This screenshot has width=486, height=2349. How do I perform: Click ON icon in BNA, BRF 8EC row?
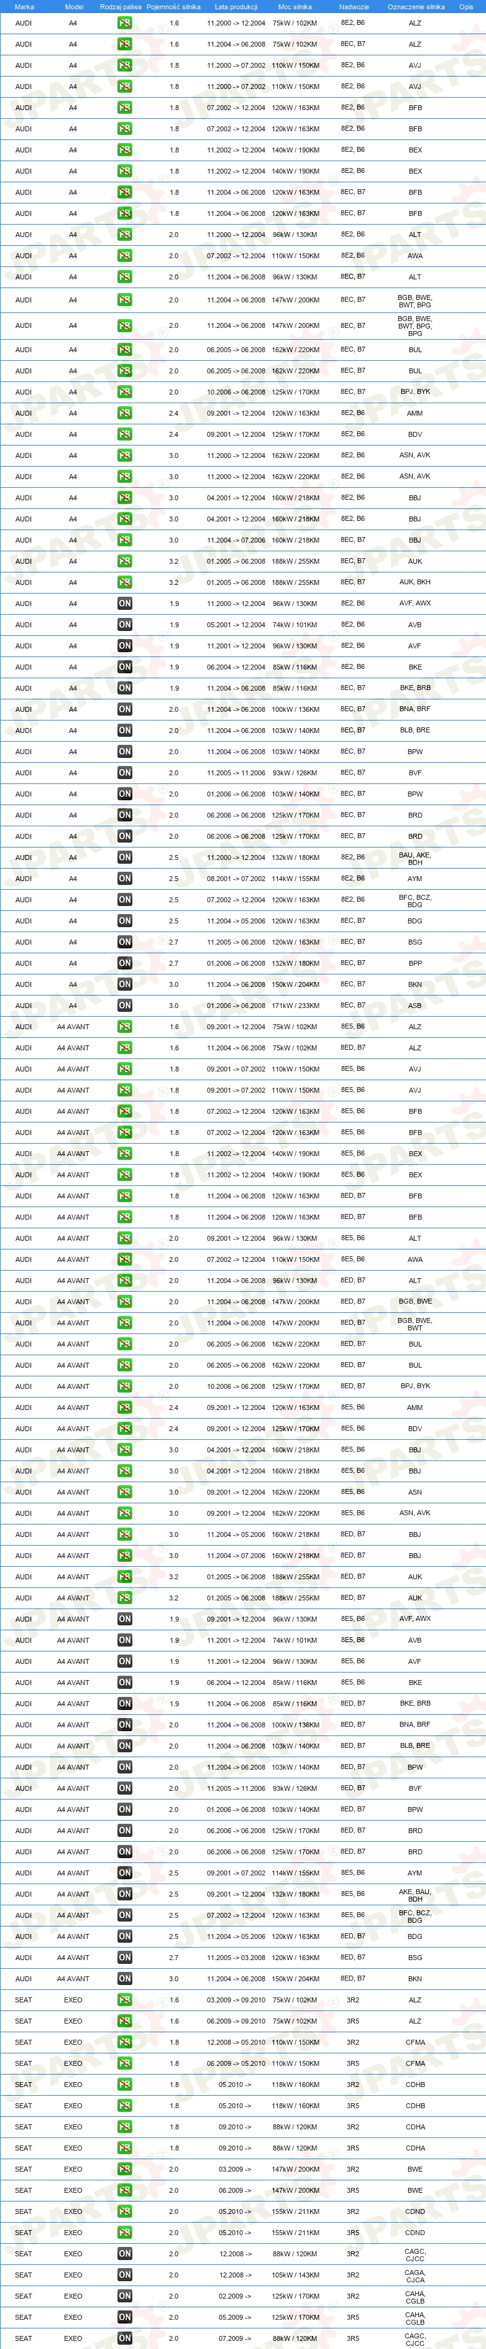[125, 709]
